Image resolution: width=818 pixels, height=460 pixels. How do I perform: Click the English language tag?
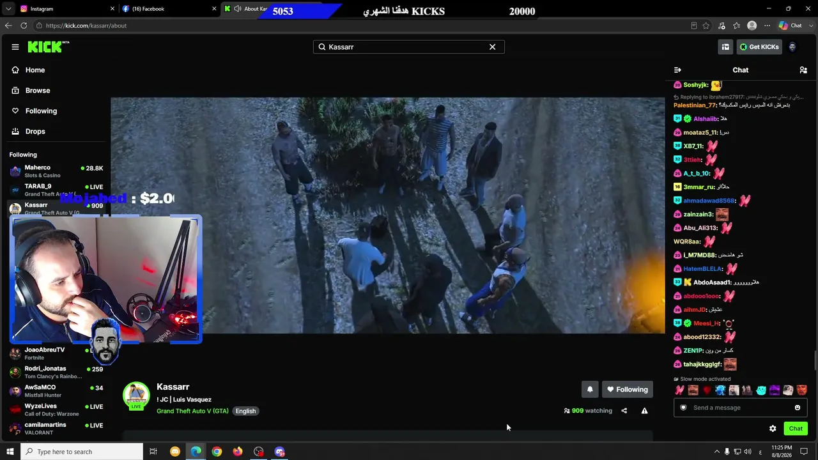245,411
